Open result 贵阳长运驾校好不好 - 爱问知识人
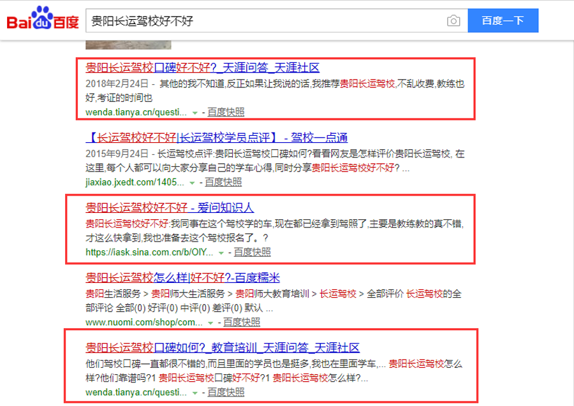This screenshot has width=574, height=406. (170, 208)
